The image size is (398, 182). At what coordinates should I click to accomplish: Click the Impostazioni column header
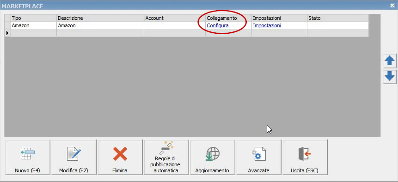point(279,18)
